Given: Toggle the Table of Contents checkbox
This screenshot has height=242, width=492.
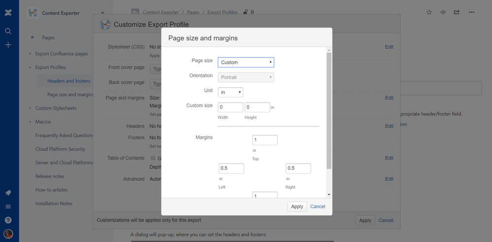Looking at the screenshot, I should (153, 158).
